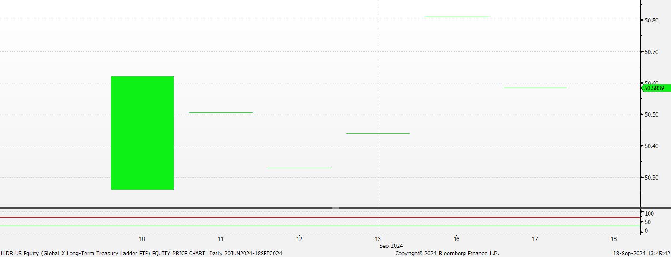Viewport: 671px width, 257px height.
Task: Click the 50.70 price axis label
Action: (x=652, y=52)
